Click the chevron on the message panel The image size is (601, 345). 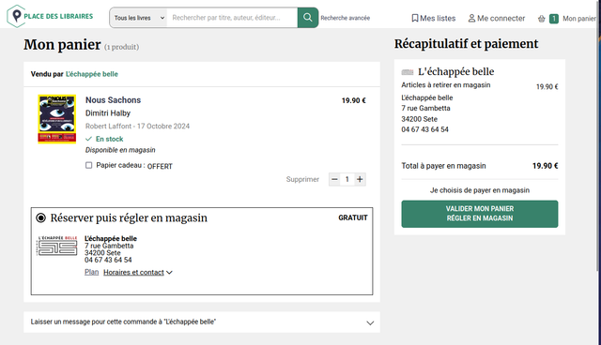pyautogui.click(x=370, y=322)
